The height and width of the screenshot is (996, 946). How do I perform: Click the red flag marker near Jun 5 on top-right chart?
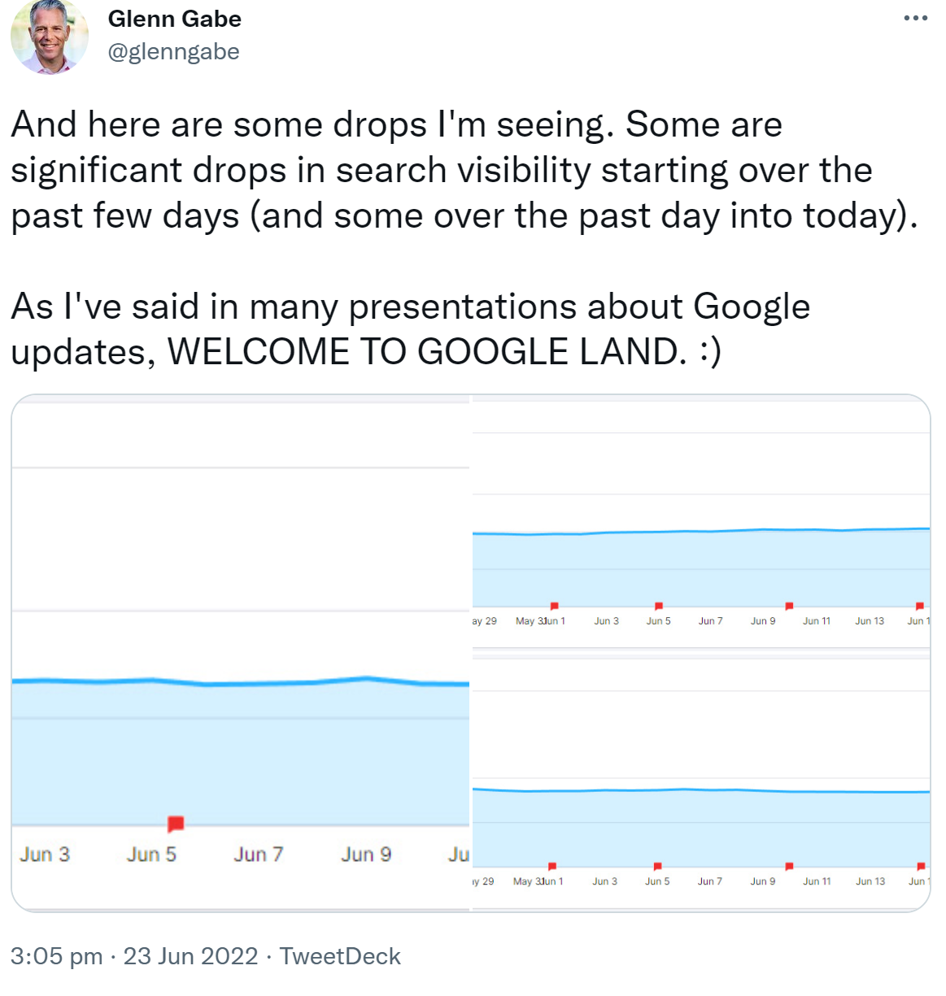coord(658,606)
